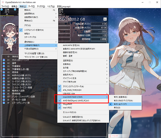Click the status orb for attribute 0C 使用時間
Image resolution: width=161 pixels, height=138 pixels.
tap(4, 94)
